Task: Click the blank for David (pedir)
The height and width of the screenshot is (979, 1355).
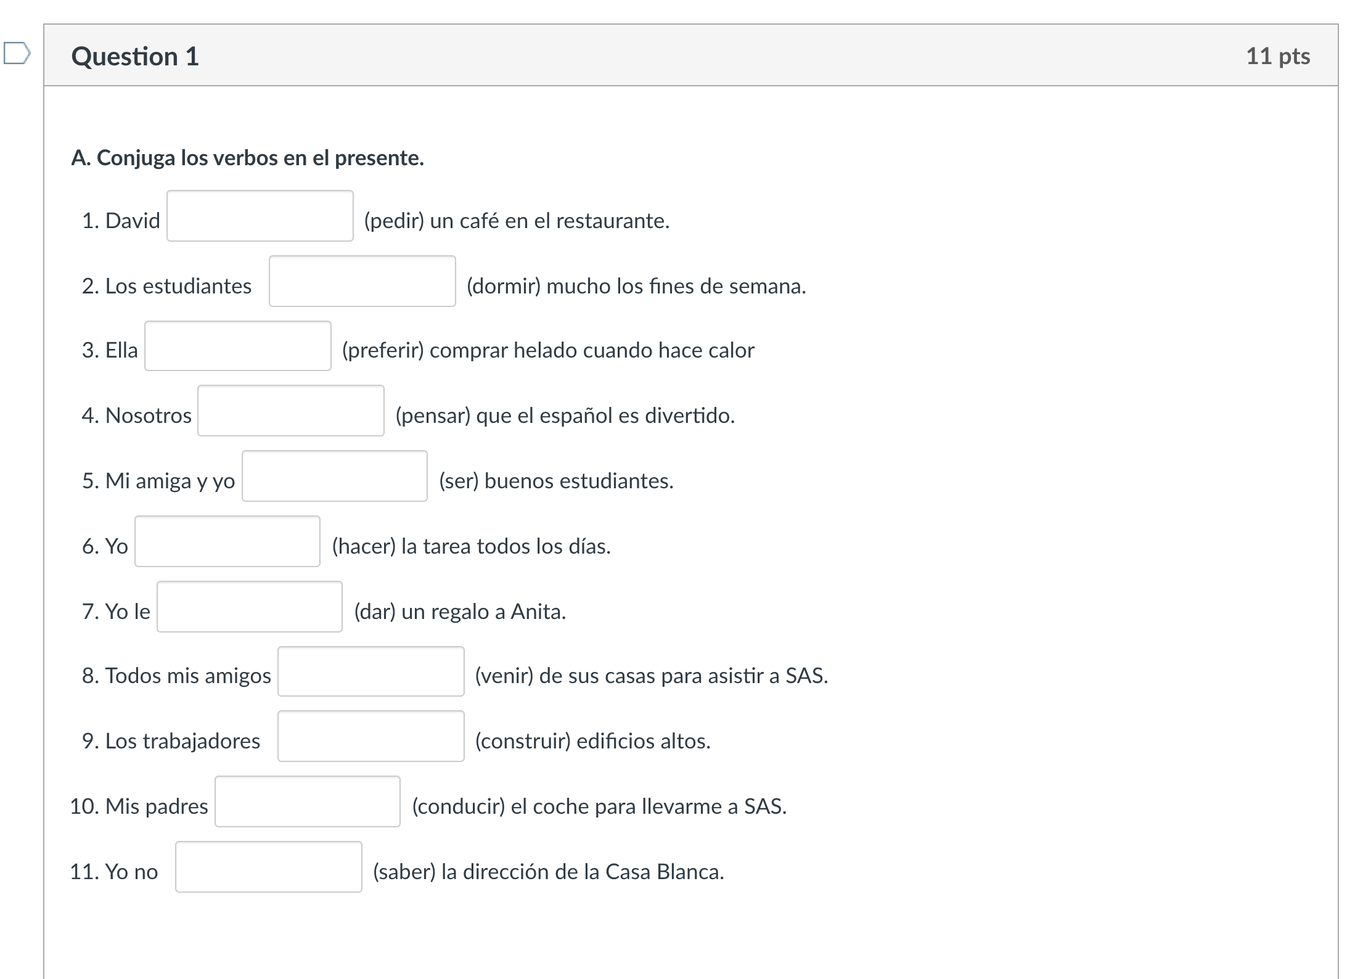Action: 260,216
